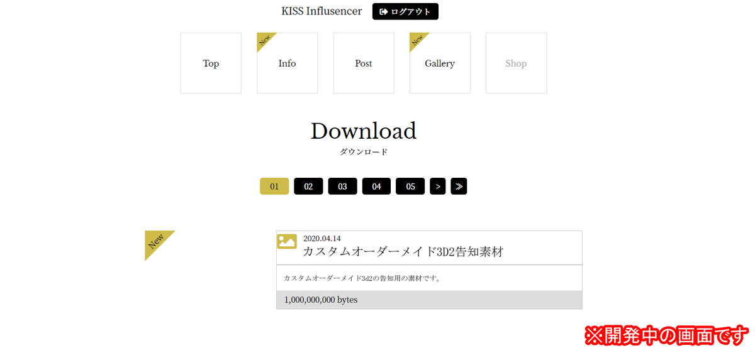
Task: Click the KISS Influsencer site title
Action: pos(322,11)
